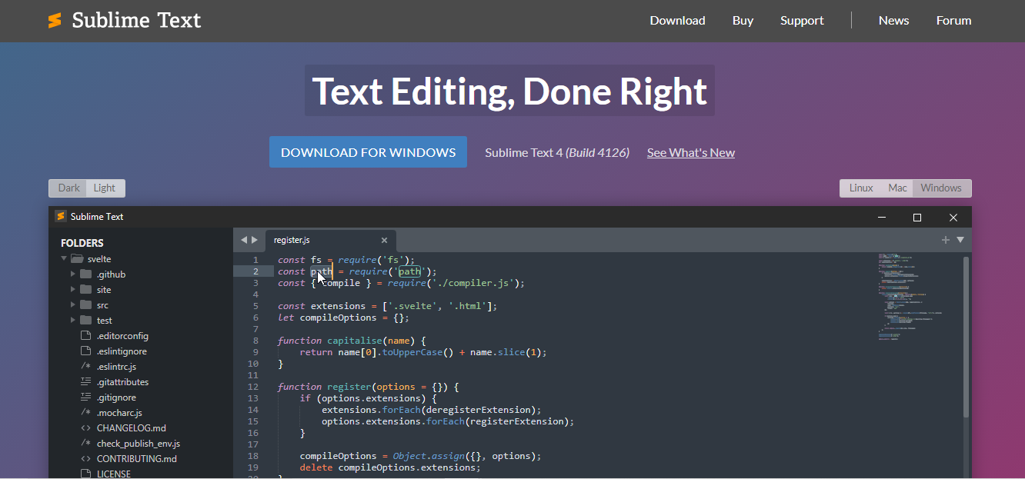Click the editor vertical scrollbar

pyautogui.click(x=967, y=338)
